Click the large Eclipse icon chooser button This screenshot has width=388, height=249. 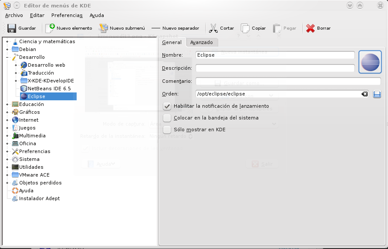(370, 62)
